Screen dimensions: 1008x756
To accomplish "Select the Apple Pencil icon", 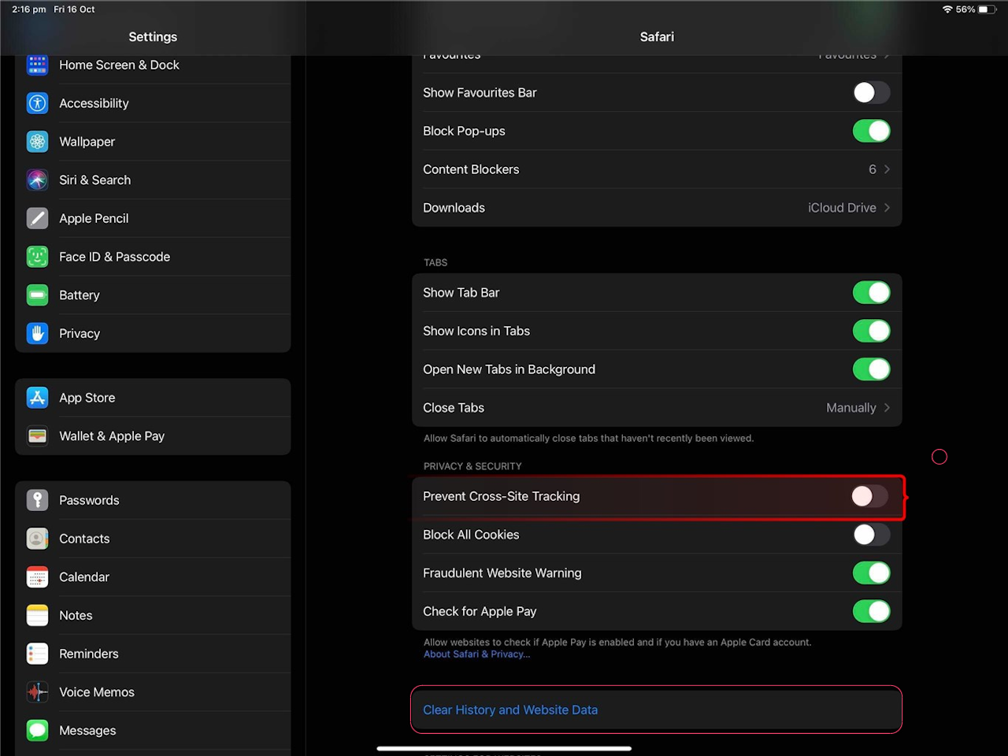I will pyautogui.click(x=37, y=218).
